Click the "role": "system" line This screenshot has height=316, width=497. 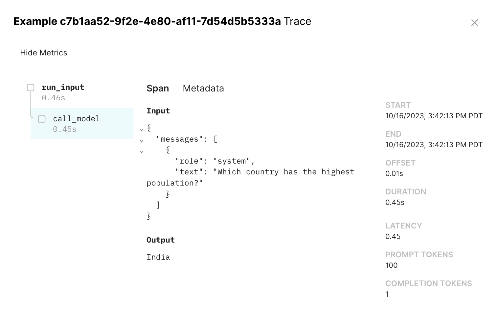coord(215,161)
